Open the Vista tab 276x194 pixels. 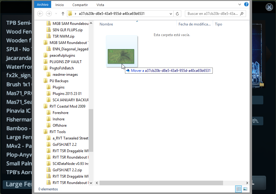(x=100, y=5)
